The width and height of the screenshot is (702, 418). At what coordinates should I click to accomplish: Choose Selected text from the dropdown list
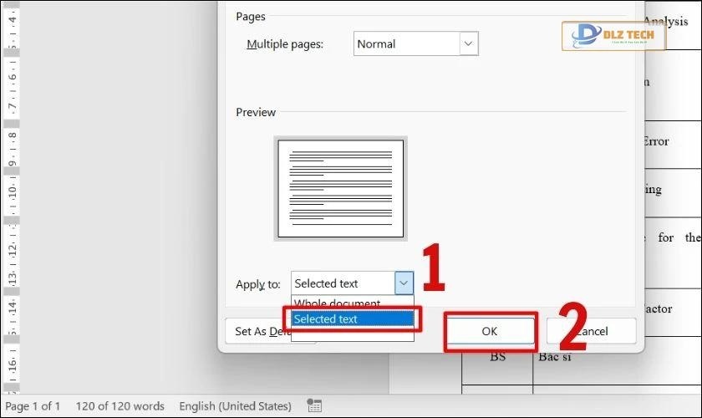tap(352, 319)
